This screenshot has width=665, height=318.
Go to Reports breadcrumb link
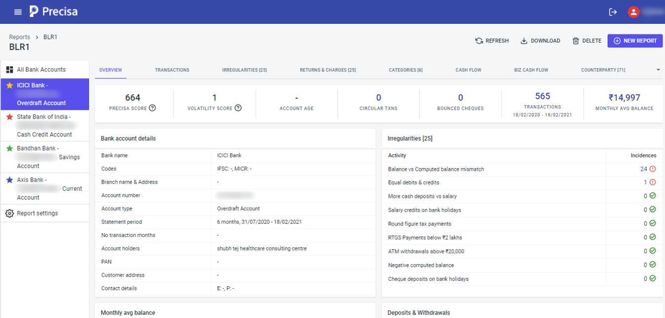click(x=19, y=37)
